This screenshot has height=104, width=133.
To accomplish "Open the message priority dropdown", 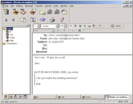I will [x=37, y=26].
